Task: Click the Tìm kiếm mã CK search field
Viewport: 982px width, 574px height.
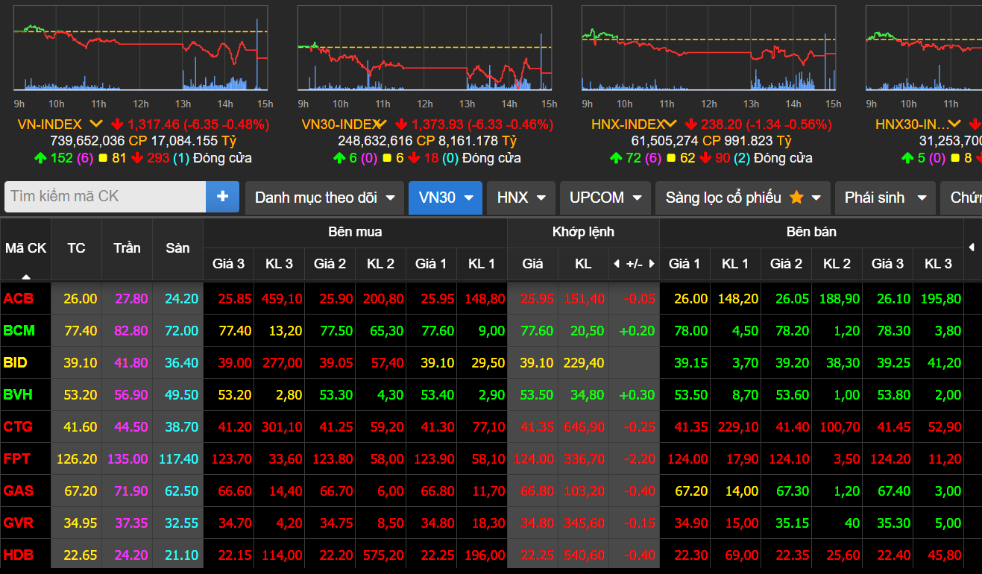Action: 104,197
